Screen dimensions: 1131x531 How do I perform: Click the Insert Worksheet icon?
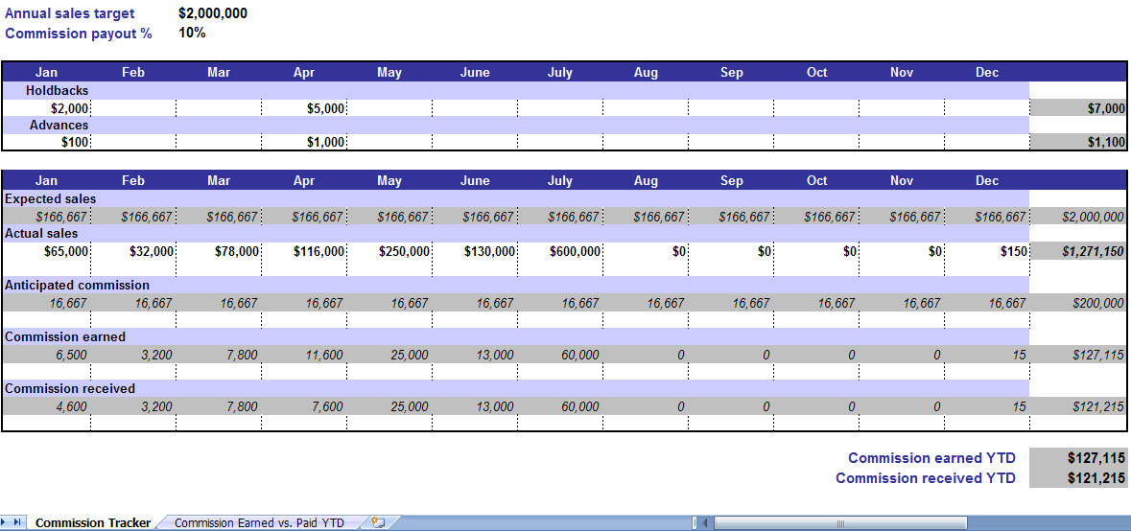tap(378, 522)
